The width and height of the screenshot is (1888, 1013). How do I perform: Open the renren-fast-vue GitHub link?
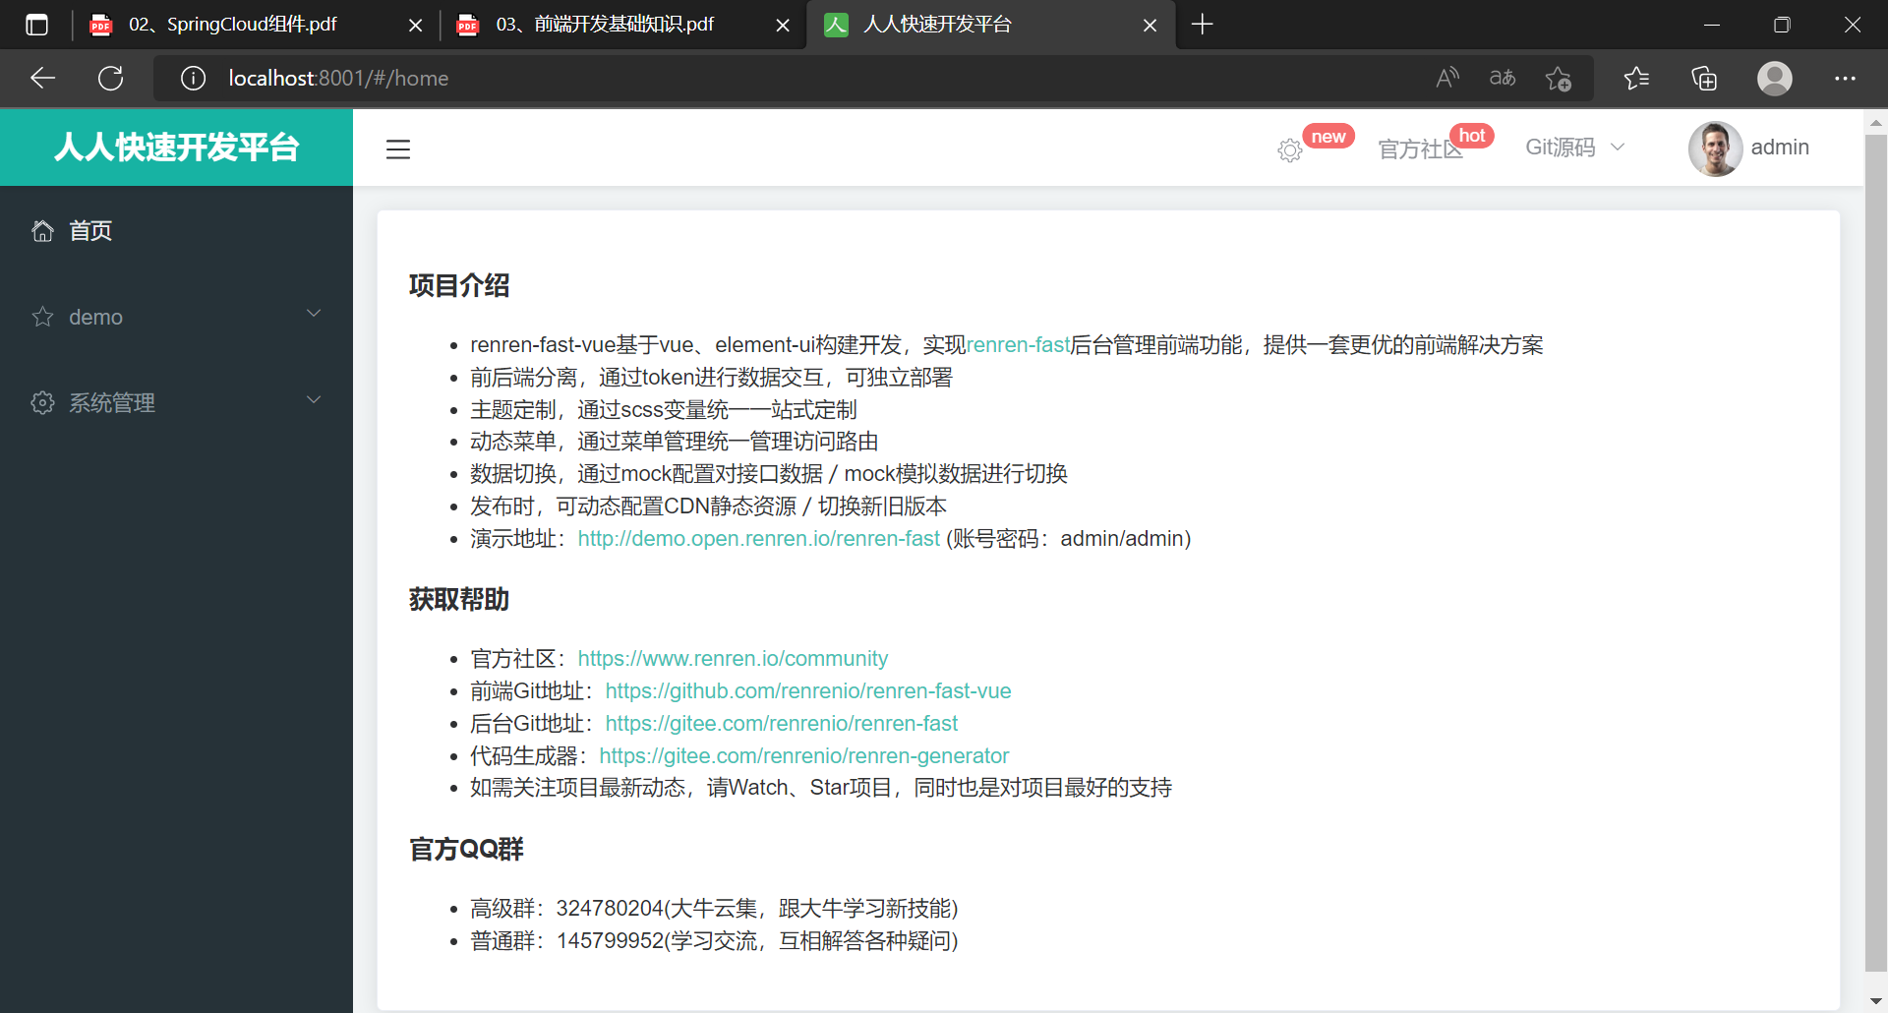click(x=807, y=690)
